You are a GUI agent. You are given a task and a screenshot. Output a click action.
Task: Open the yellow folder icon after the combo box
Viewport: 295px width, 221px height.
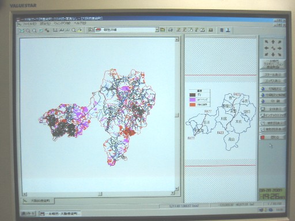(162, 30)
